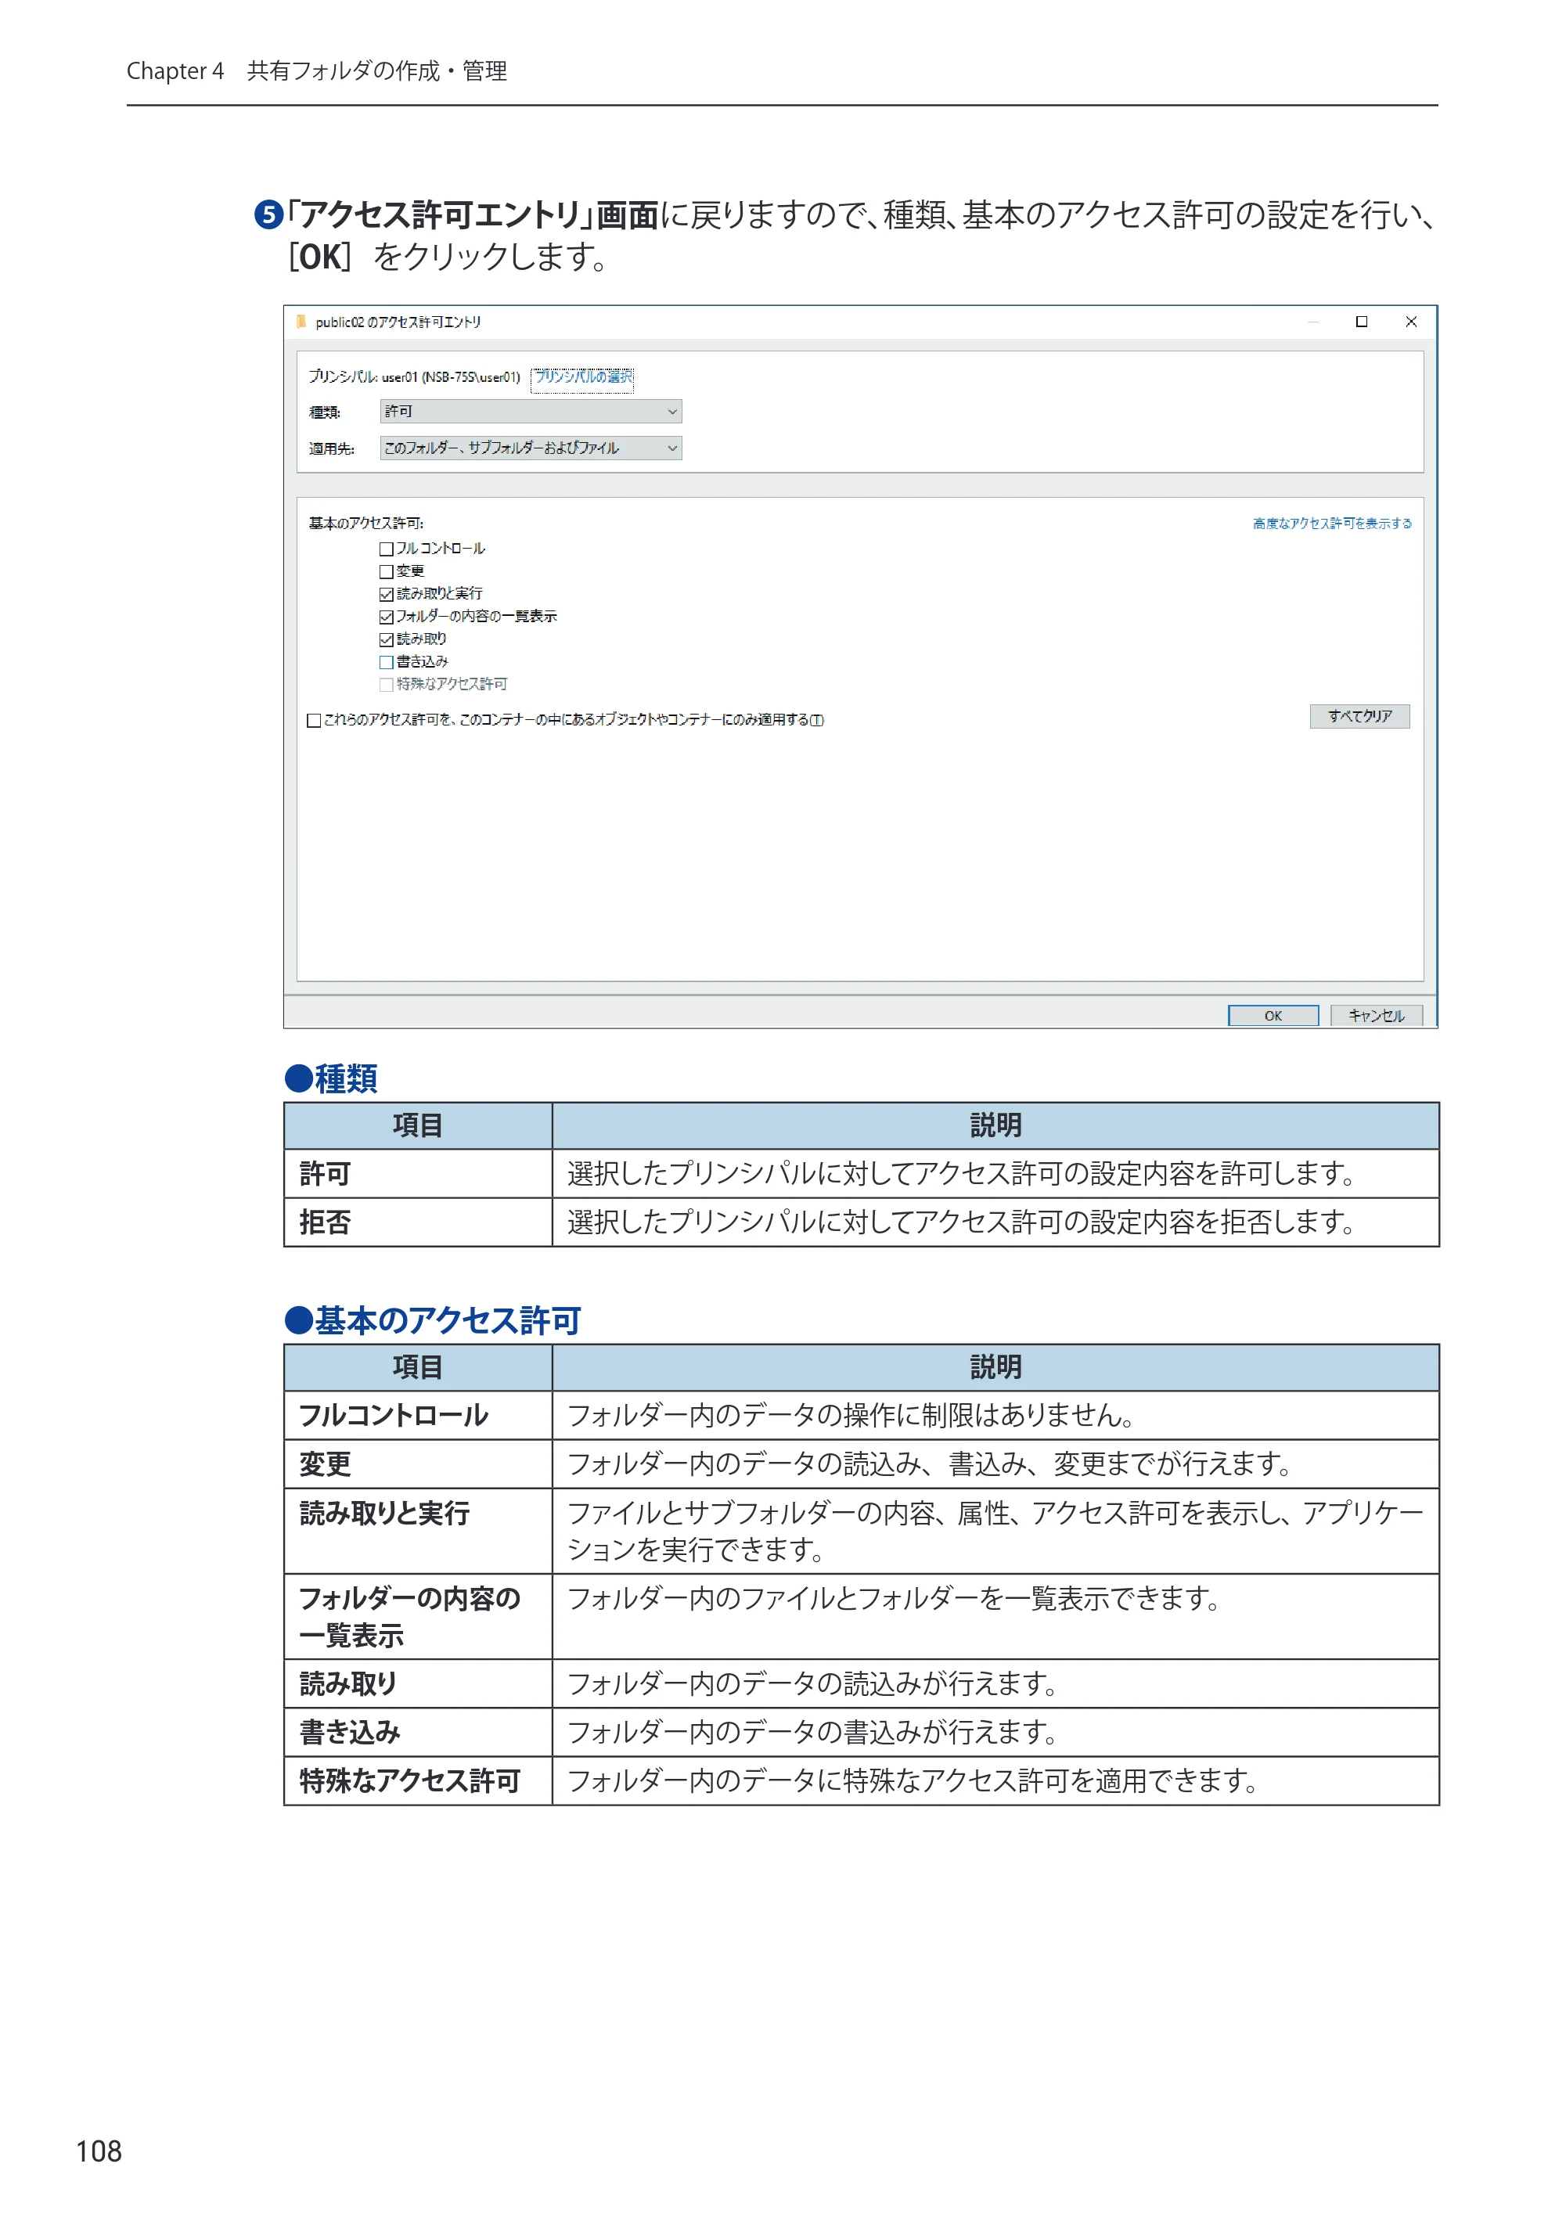
Task: Maximize the public02 access entry dialog
Action: [x=1362, y=322]
